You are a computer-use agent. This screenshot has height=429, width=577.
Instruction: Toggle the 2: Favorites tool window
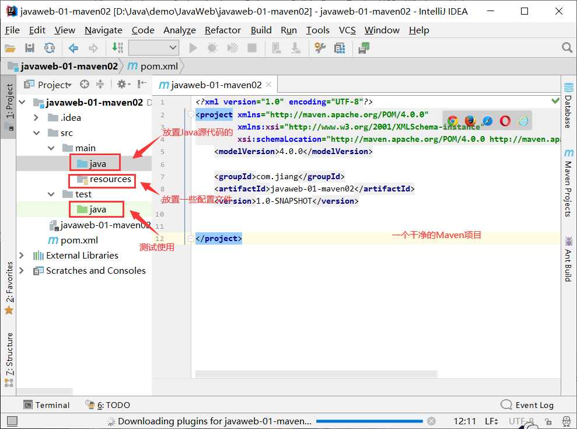pos(9,288)
